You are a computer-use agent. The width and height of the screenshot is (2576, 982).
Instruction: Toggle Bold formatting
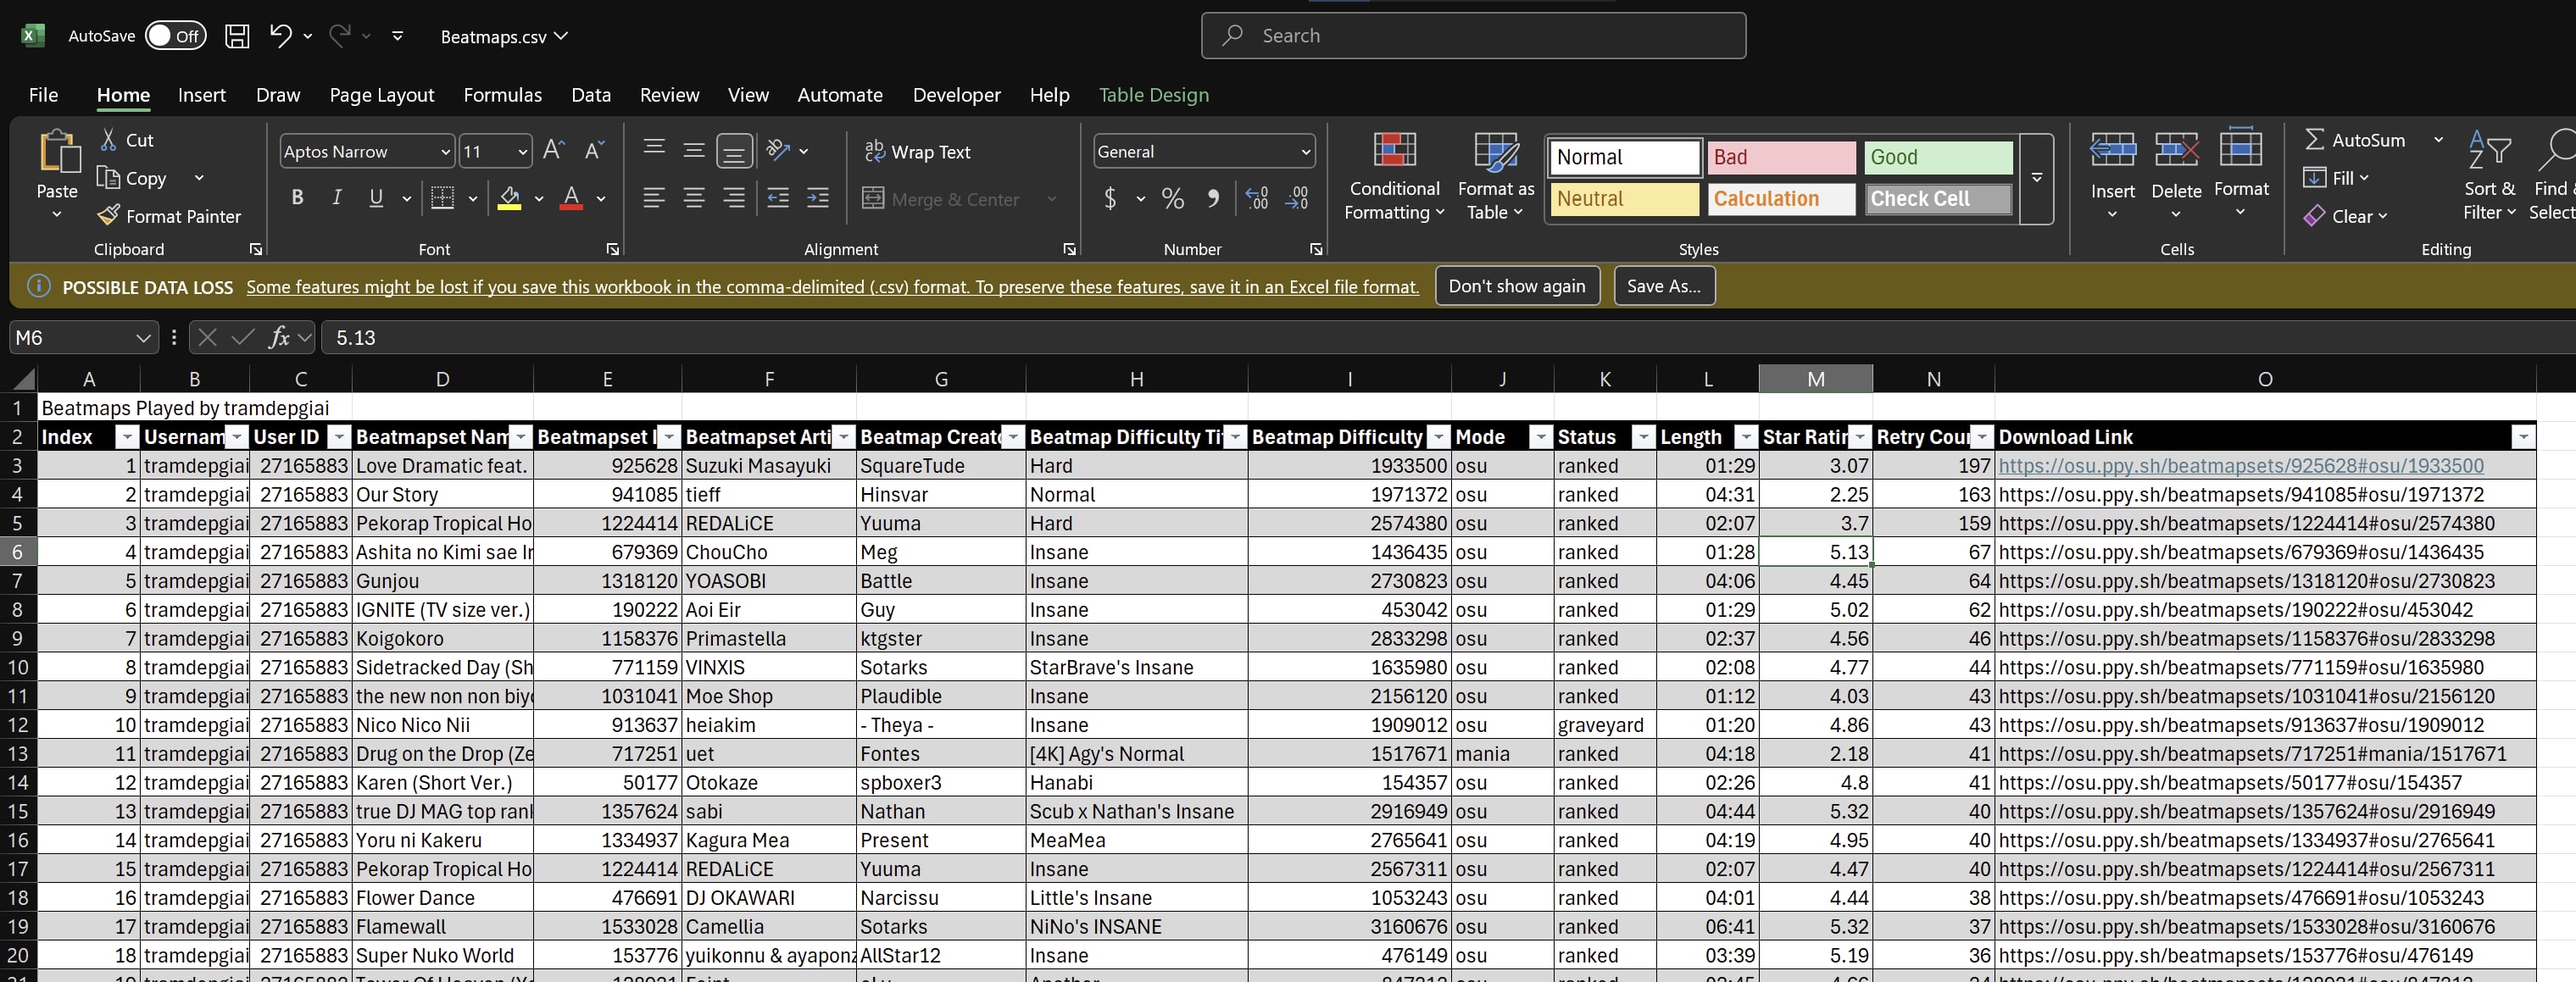pyautogui.click(x=297, y=198)
